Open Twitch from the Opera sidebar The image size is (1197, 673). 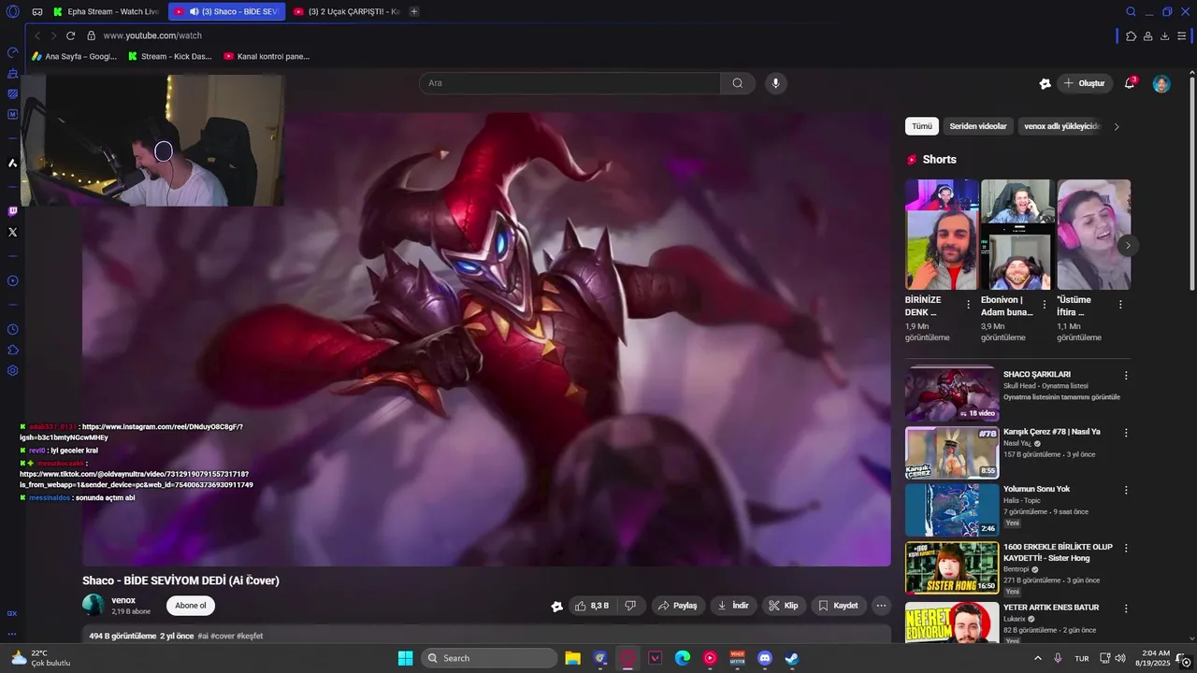pos(12,211)
